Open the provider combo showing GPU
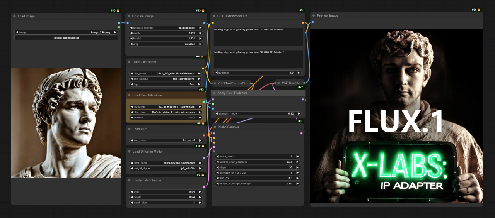 coord(166,118)
